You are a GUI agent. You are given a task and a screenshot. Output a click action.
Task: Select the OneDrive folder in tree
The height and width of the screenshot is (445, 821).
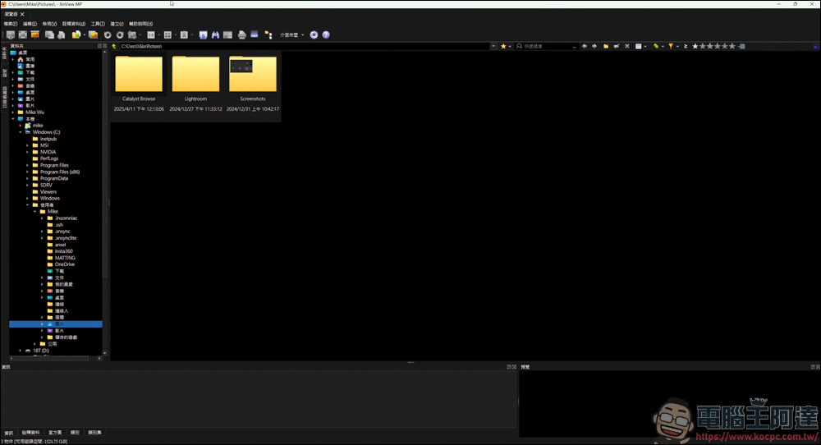(x=64, y=264)
